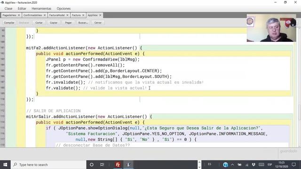This screenshot has width=301, height=169.
Task: Click the line adding lblMsg to BorderLayout.SOUTH
Action: tap(109, 77)
